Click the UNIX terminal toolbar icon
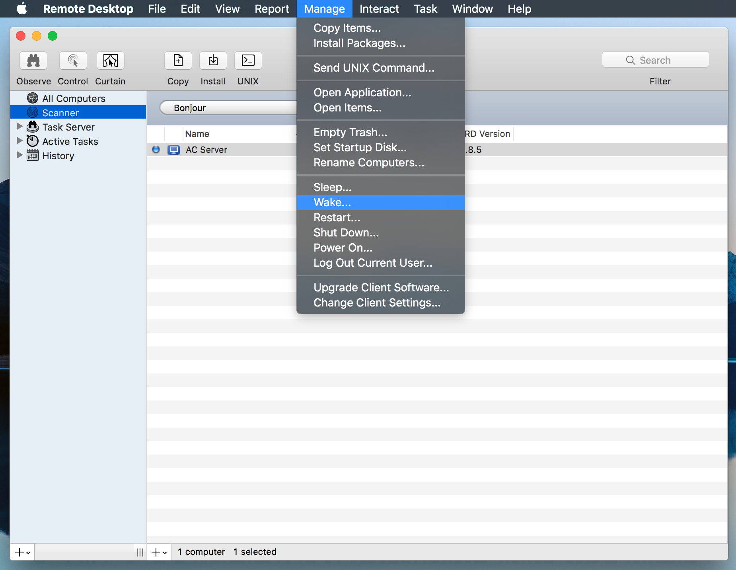Screen dimensions: 736x570 click(x=248, y=61)
